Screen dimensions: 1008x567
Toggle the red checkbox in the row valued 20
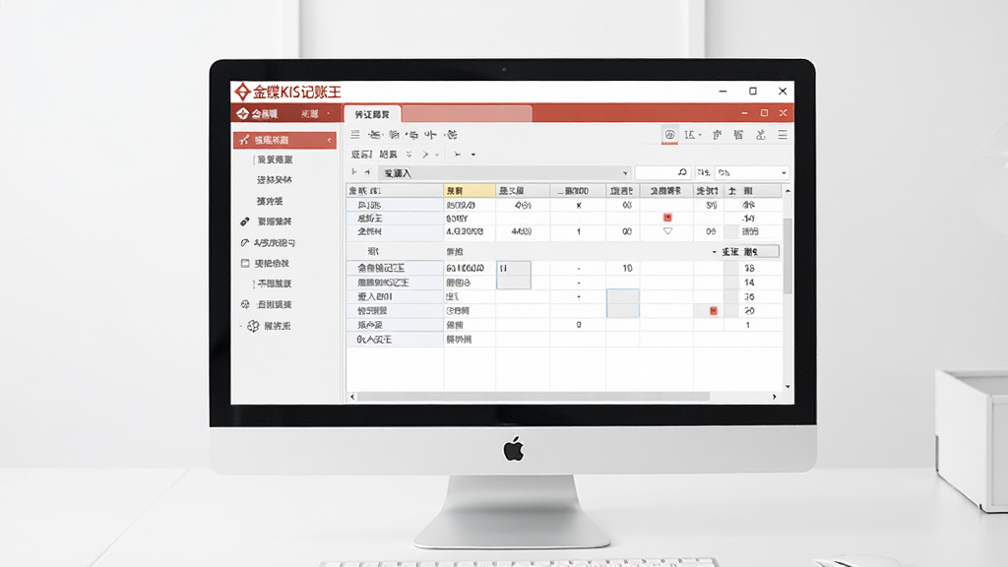pos(713,310)
